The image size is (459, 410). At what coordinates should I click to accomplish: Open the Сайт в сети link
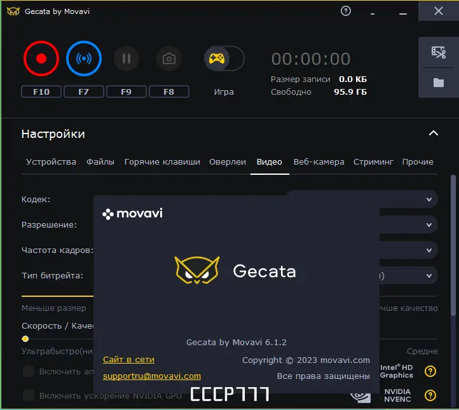[128, 359]
